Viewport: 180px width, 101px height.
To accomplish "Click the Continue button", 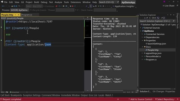I will tap(49, 6).
